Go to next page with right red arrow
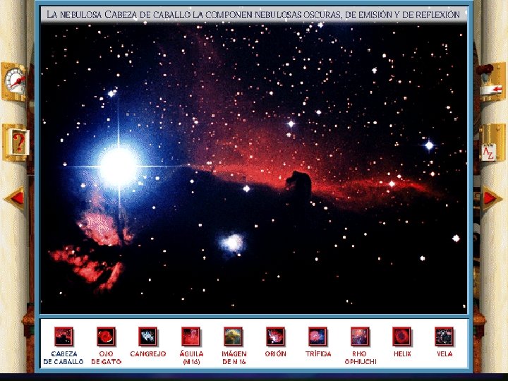This screenshot has height=381, width=508. pos(492,198)
